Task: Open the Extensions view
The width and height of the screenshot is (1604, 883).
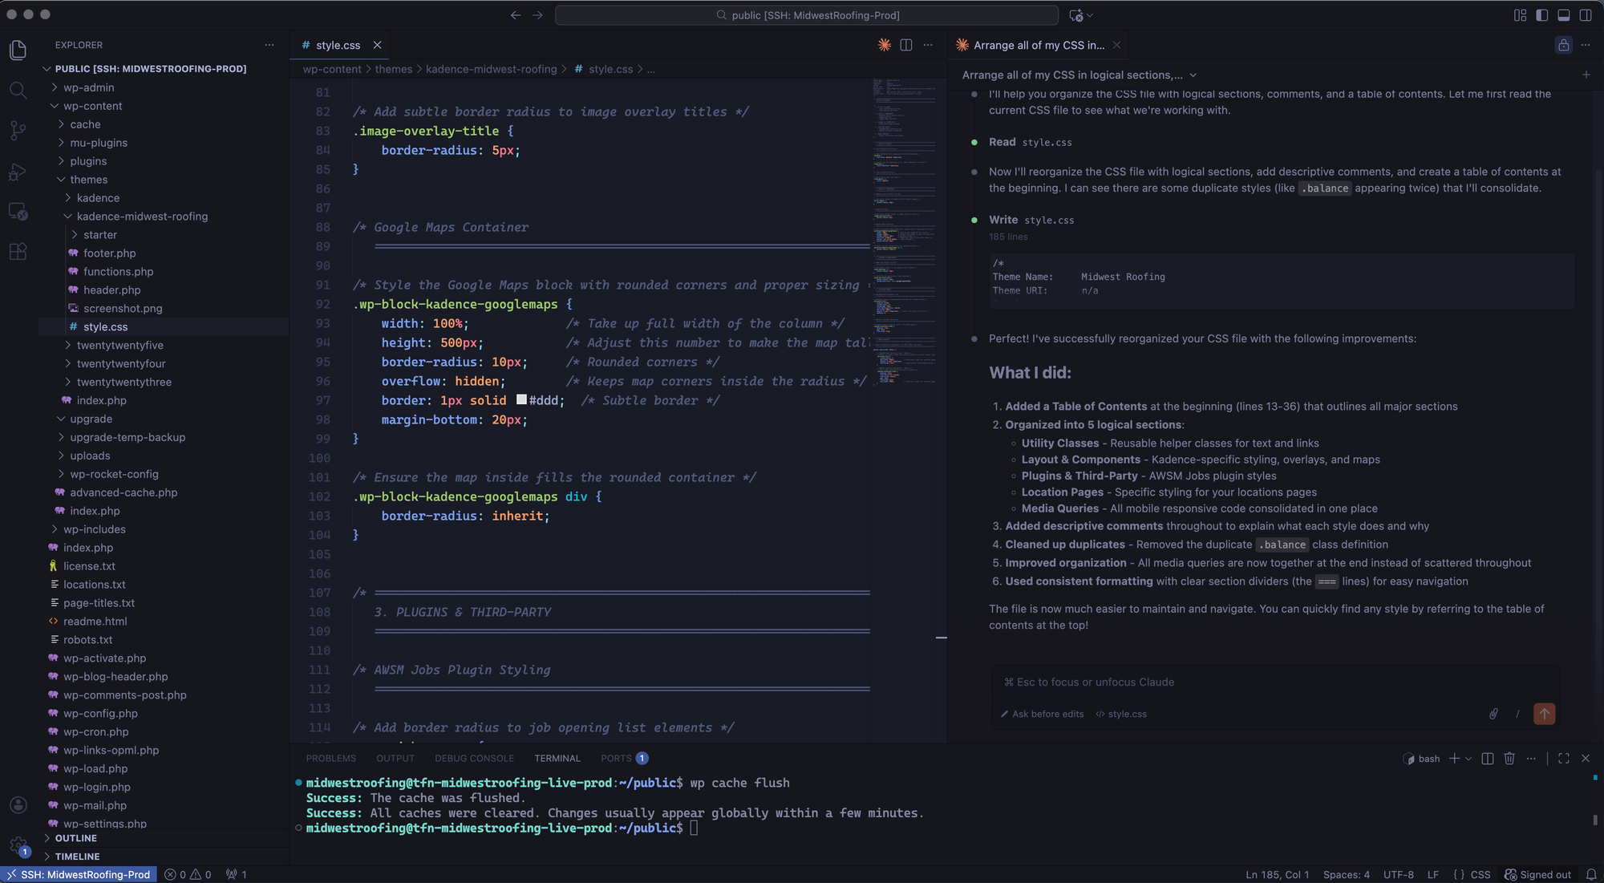Action: click(x=18, y=252)
